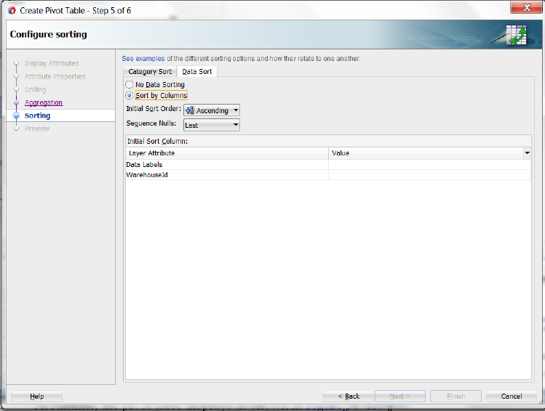Click the Layer Attribute column header

coord(227,153)
